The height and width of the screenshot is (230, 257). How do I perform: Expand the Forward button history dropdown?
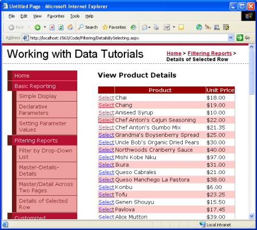point(45,27)
